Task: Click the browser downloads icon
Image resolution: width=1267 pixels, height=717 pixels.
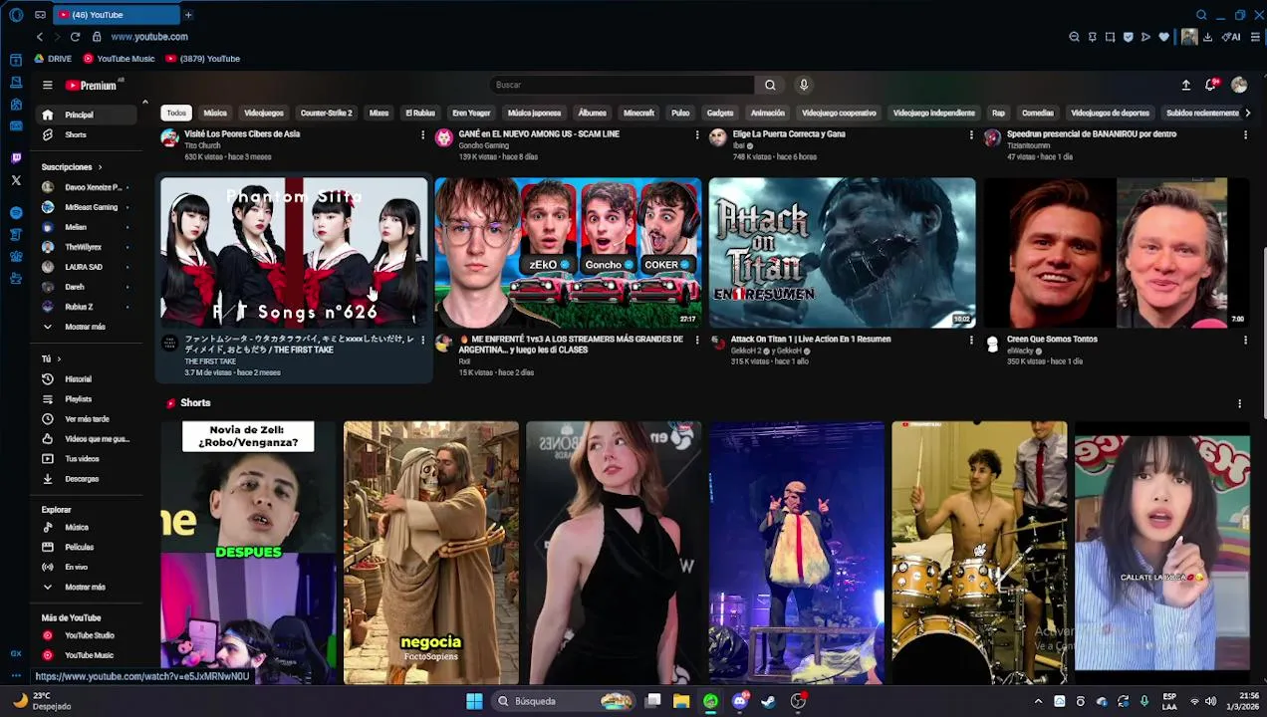Action: (x=1207, y=37)
